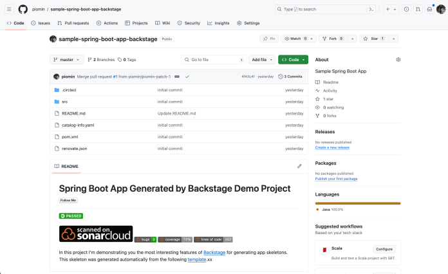The width and height of the screenshot is (448, 274).
Task: Switch to the Actions tab
Action: (x=107, y=23)
